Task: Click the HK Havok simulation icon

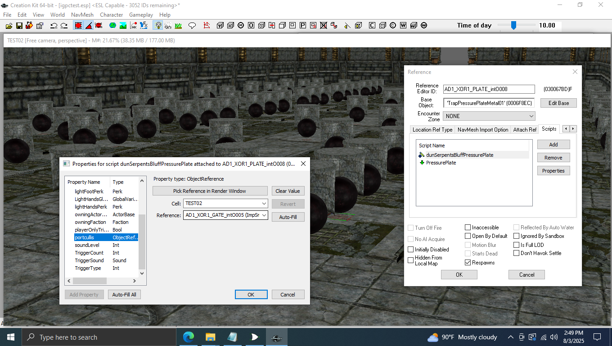Action: coord(133,26)
